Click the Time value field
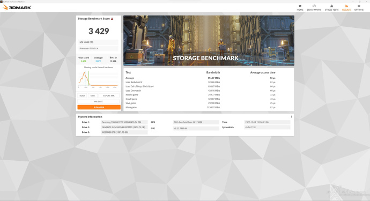Image resolution: width=370 pixels, height=201 pixels. coord(267,122)
